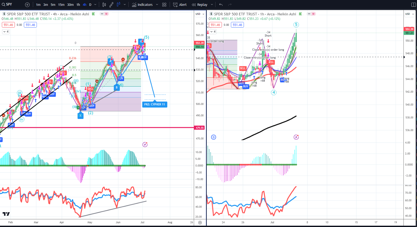This screenshot has height=227, width=417.
Task: Select the 15m timeframe
Action: point(61,5)
